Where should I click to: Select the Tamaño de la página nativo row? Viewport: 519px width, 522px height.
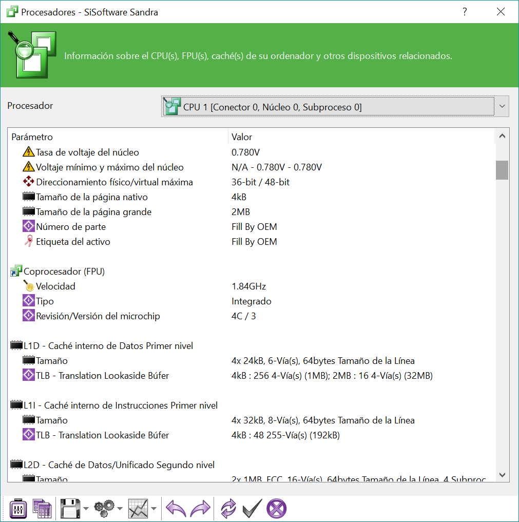click(252, 197)
